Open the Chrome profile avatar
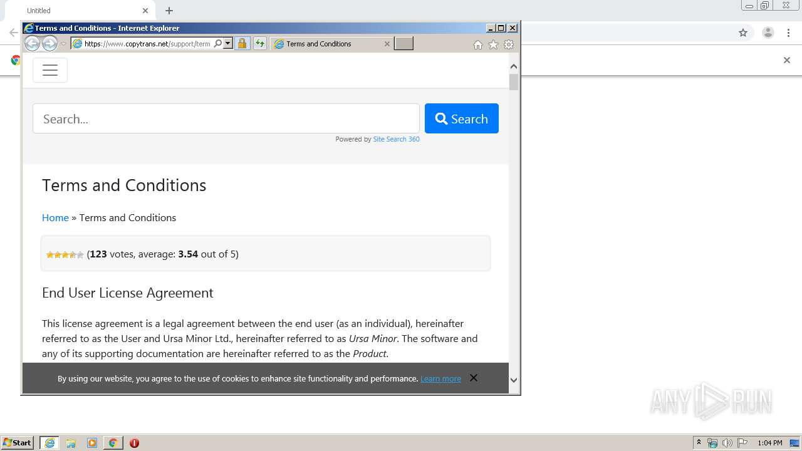The width and height of the screenshot is (802, 451). coord(768,33)
